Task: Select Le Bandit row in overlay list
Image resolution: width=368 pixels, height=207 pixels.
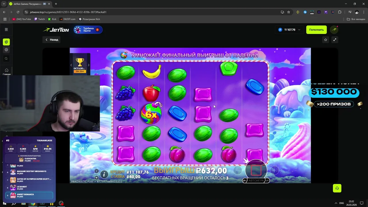Action: [30, 188]
